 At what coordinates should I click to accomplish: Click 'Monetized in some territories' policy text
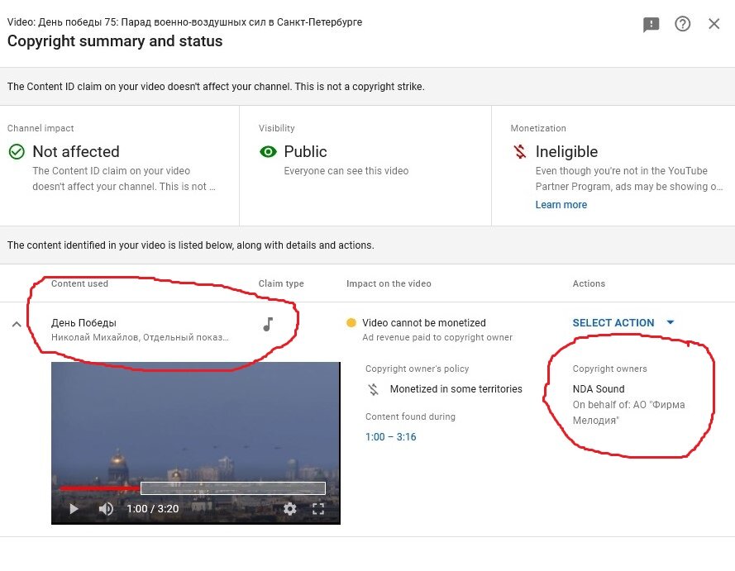[456, 388]
